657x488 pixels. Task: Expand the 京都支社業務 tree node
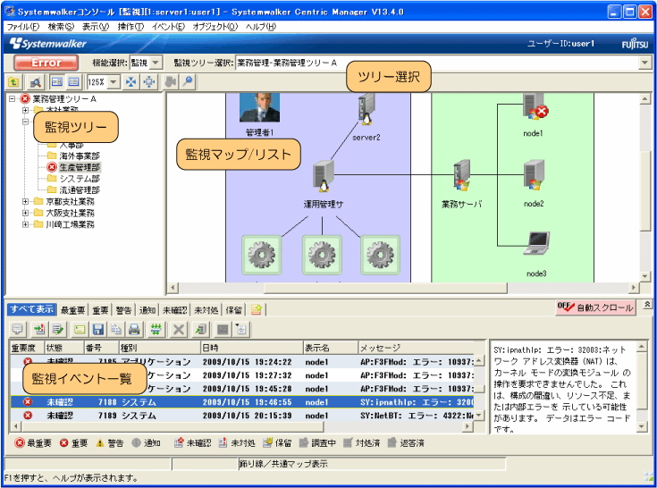click(26, 202)
